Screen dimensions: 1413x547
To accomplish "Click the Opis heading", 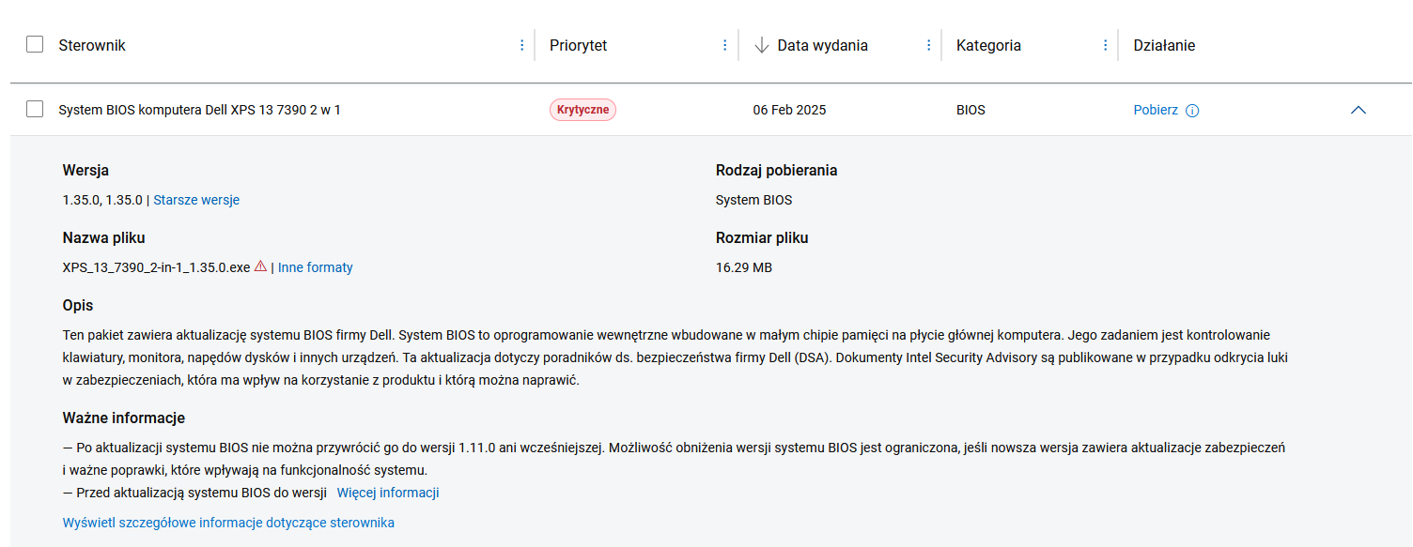I will tap(78, 306).
